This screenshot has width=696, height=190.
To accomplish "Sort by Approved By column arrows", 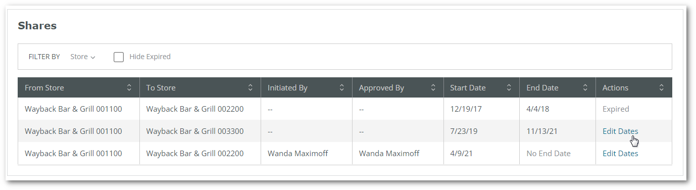I will pyautogui.click(x=433, y=87).
